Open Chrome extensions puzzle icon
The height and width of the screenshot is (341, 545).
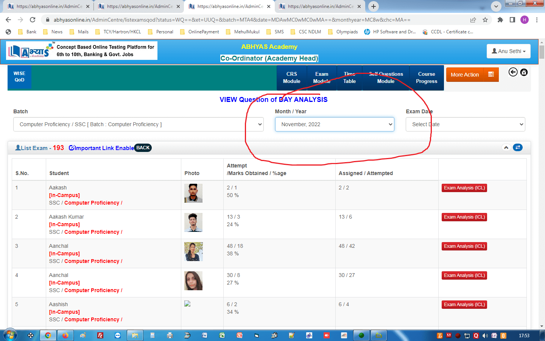500,20
